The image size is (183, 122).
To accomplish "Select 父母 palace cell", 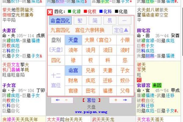I will 125,91.
